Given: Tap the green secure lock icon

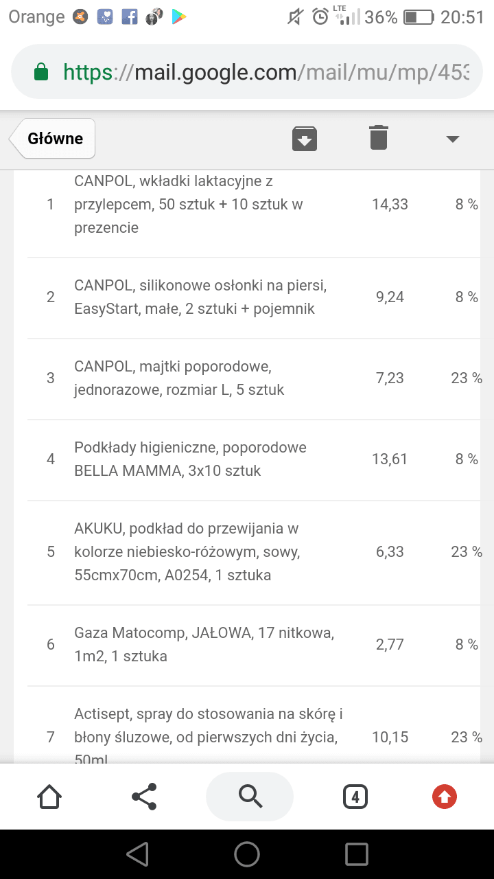Looking at the screenshot, I should pyautogui.click(x=41, y=72).
